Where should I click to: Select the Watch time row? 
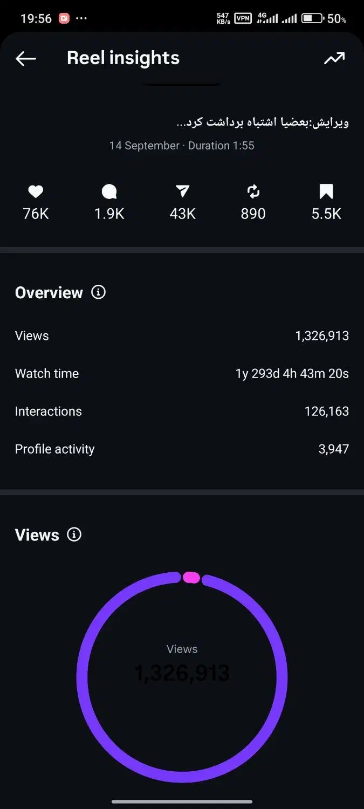pyautogui.click(x=182, y=374)
